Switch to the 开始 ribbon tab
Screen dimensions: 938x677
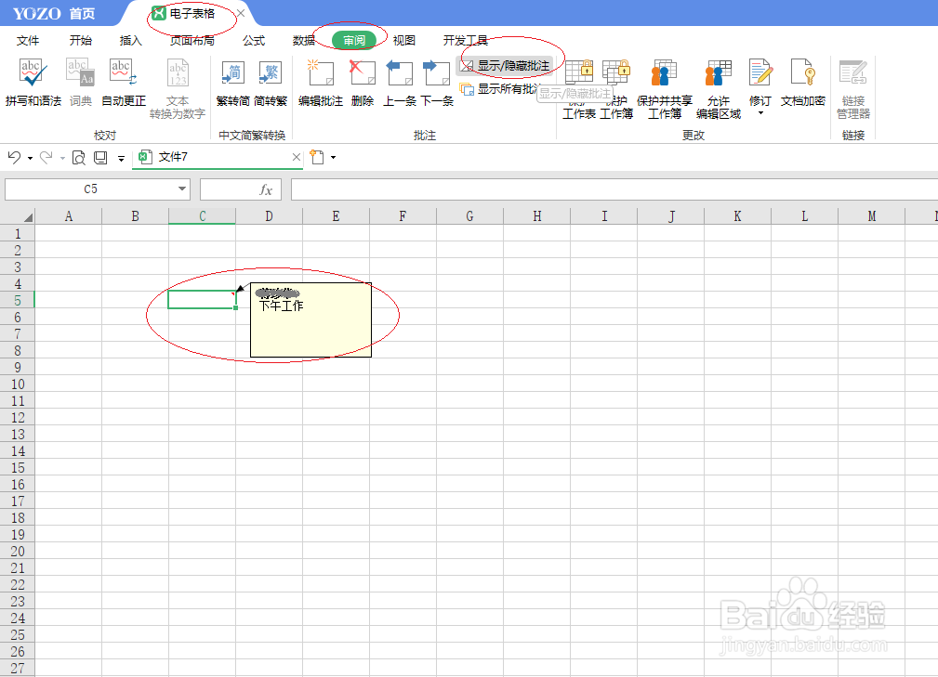pos(80,41)
